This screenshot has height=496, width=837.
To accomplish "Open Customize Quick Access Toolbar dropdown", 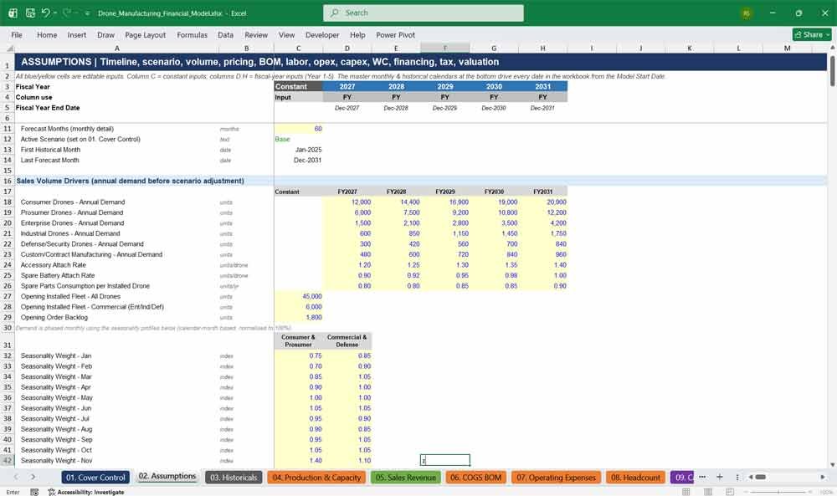I will [87, 13].
